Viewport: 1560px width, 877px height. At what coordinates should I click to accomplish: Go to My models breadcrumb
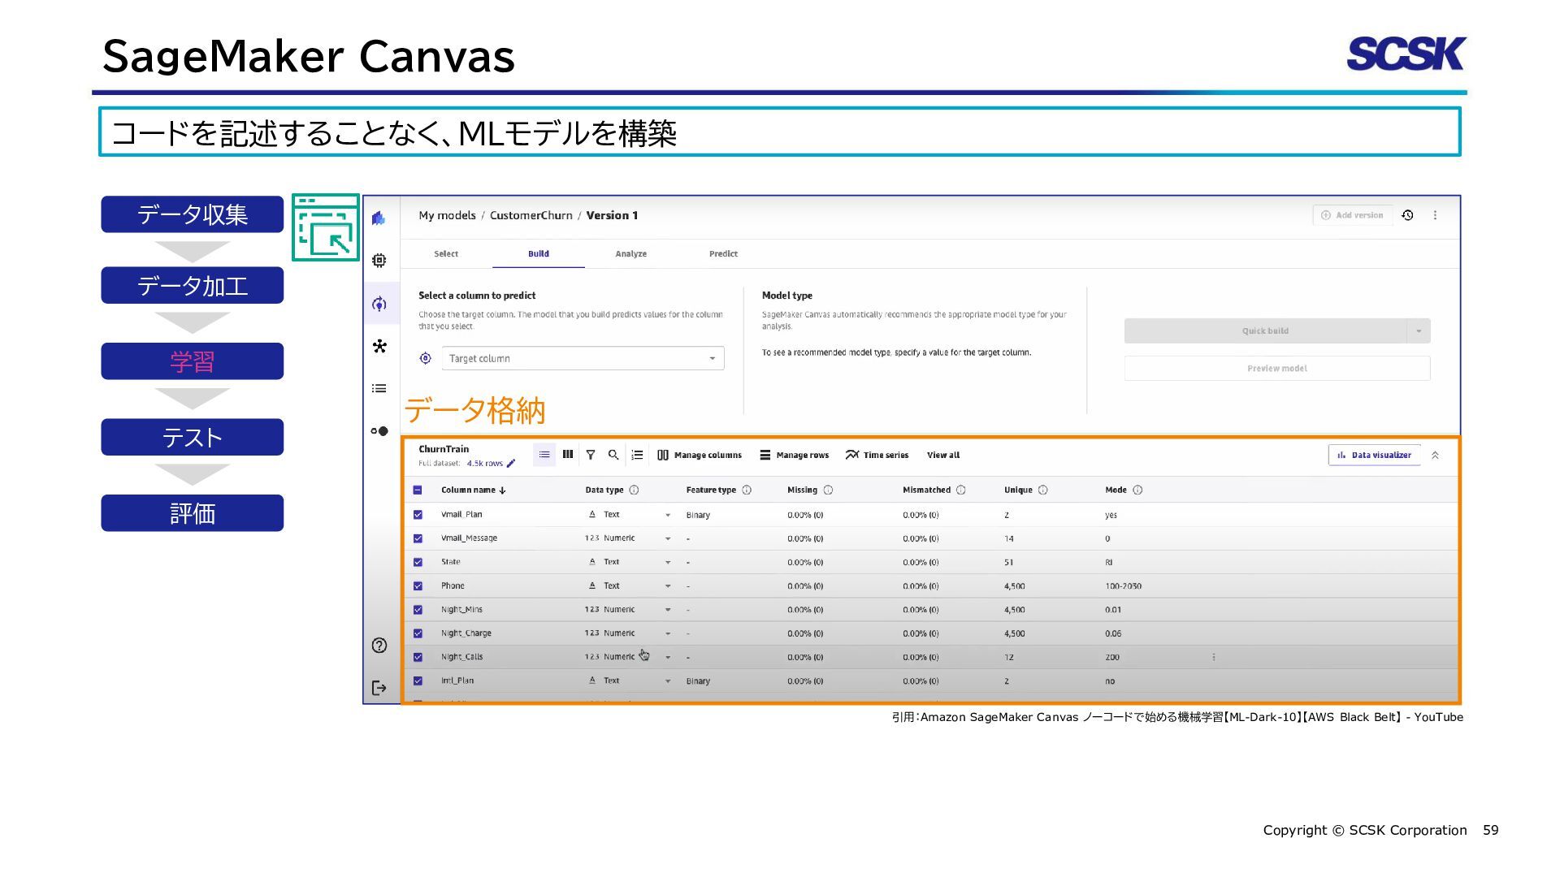447,215
